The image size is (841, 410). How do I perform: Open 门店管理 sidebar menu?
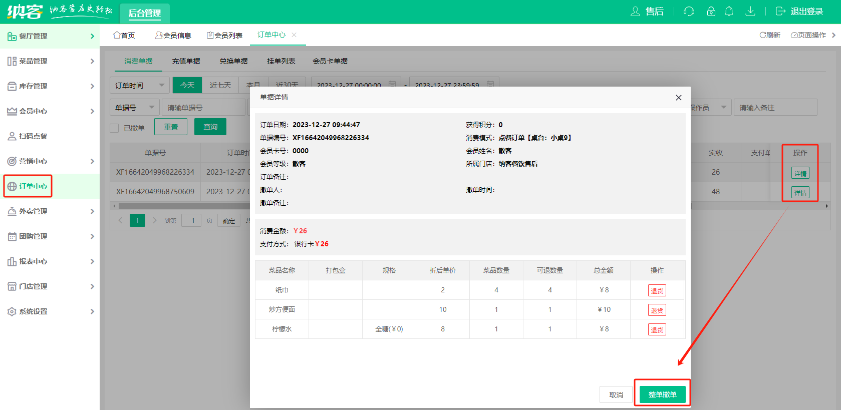pos(50,286)
